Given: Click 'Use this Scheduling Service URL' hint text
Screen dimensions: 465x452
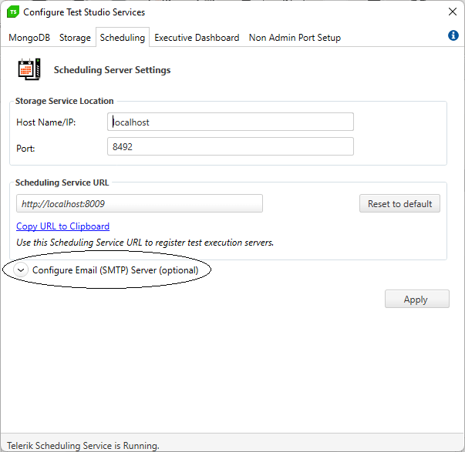Looking at the screenshot, I should (x=145, y=243).
